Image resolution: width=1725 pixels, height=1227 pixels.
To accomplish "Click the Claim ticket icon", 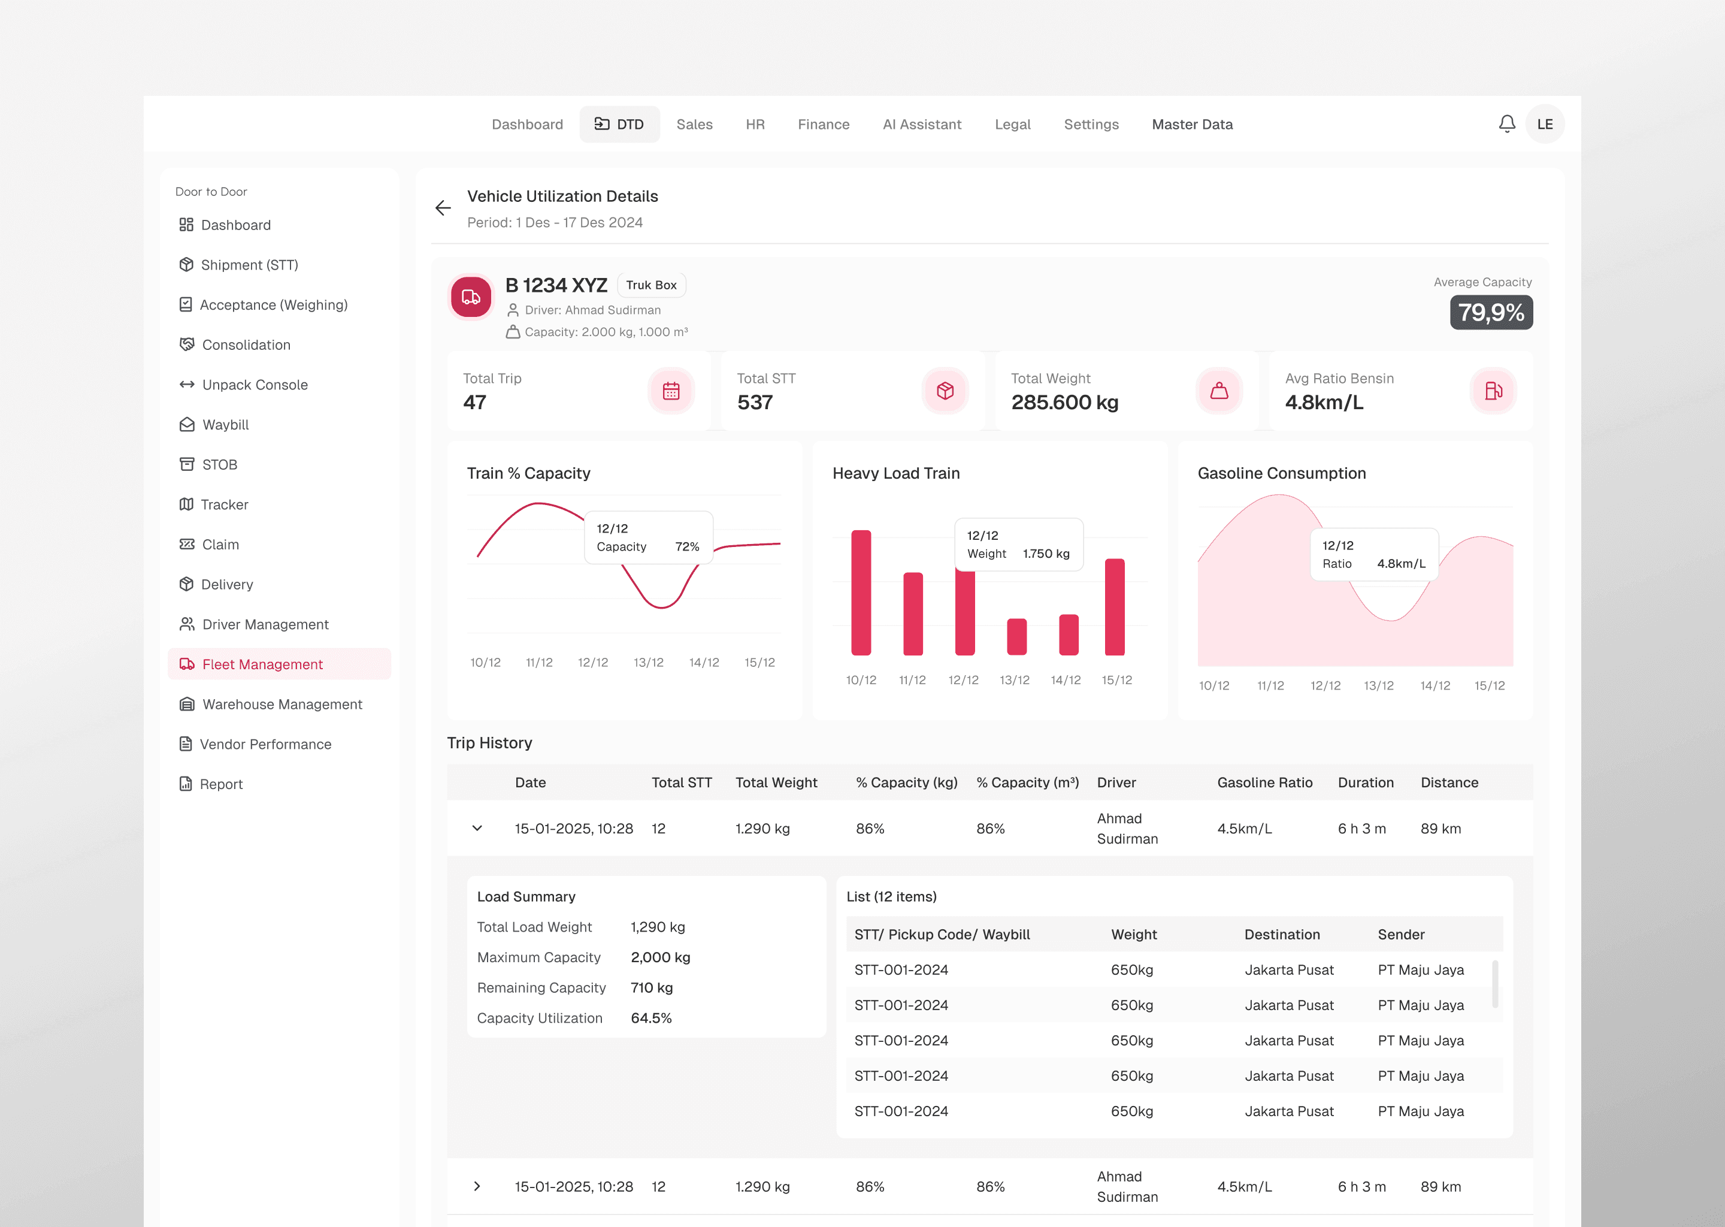I will point(186,544).
